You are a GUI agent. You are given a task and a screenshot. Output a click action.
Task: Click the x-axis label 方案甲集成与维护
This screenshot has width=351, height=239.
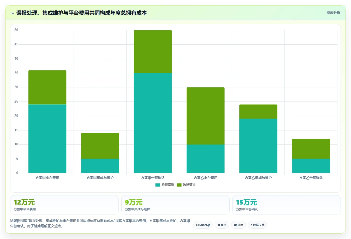coord(100,178)
